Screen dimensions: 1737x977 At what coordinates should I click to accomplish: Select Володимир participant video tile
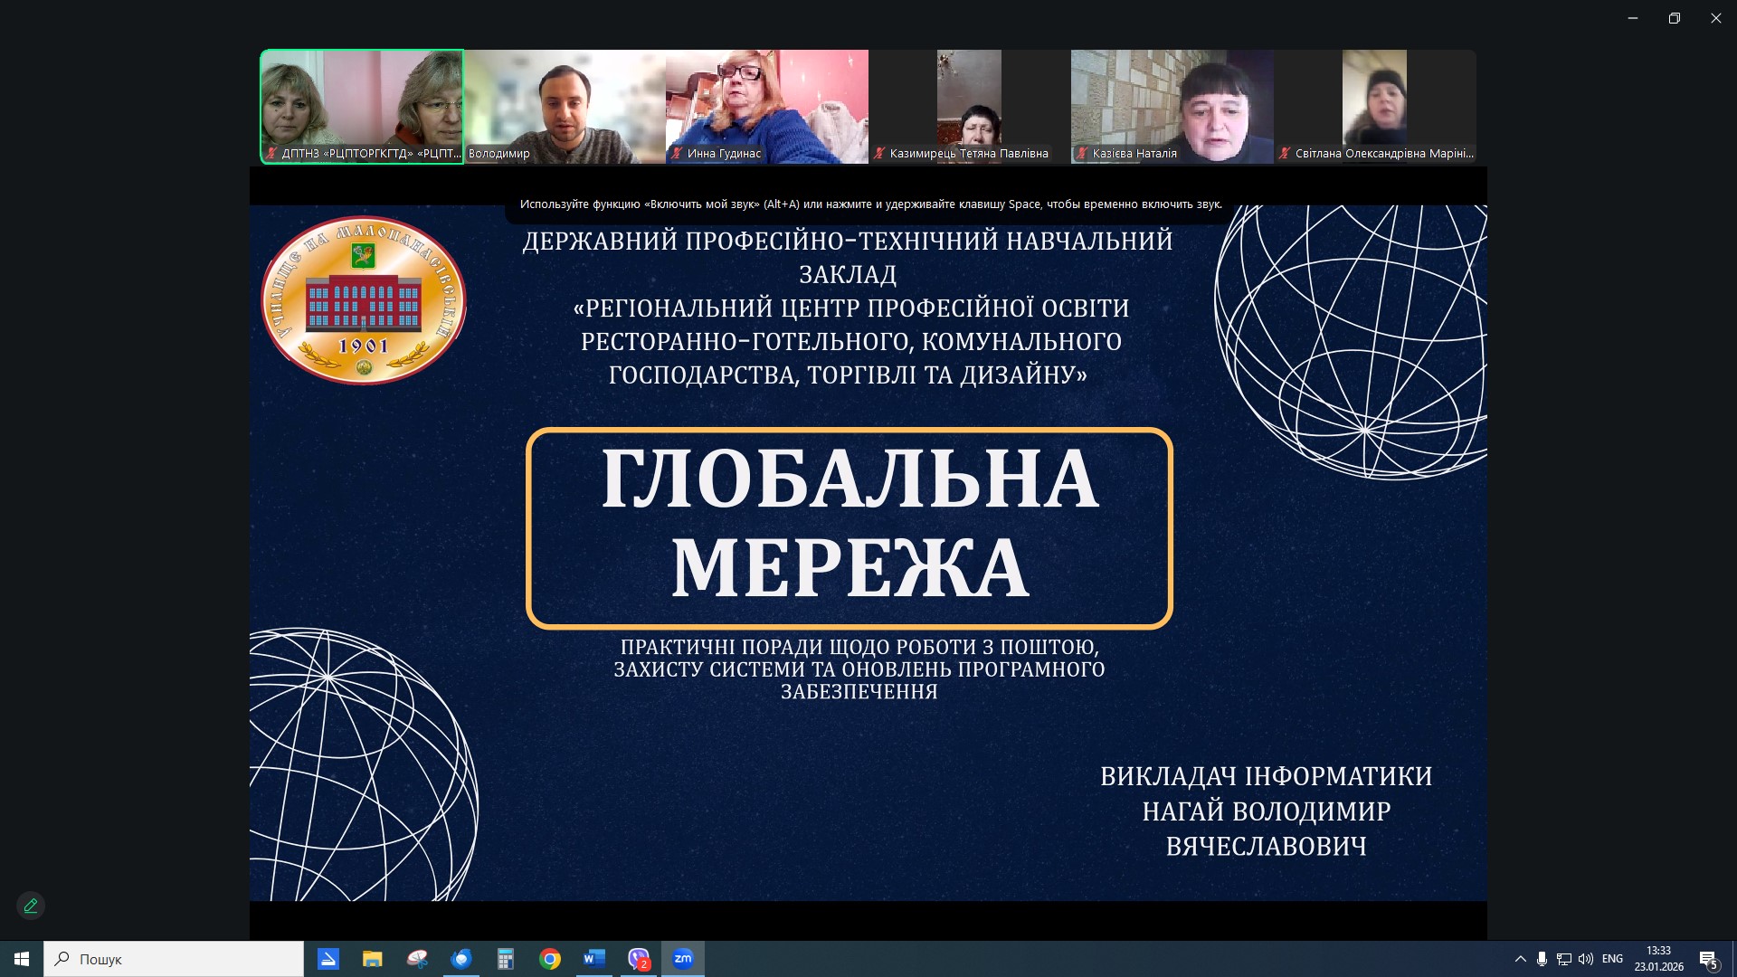click(565, 106)
